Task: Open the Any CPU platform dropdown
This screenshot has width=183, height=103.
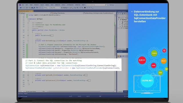Action: [x=55, y=8]
